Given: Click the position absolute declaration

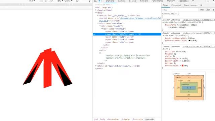Looking at the screenshot, I should (x=175, y=51).
